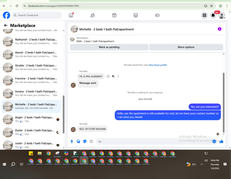
Task: Open Windows taskbar search
Action: [x=13, y=164]
